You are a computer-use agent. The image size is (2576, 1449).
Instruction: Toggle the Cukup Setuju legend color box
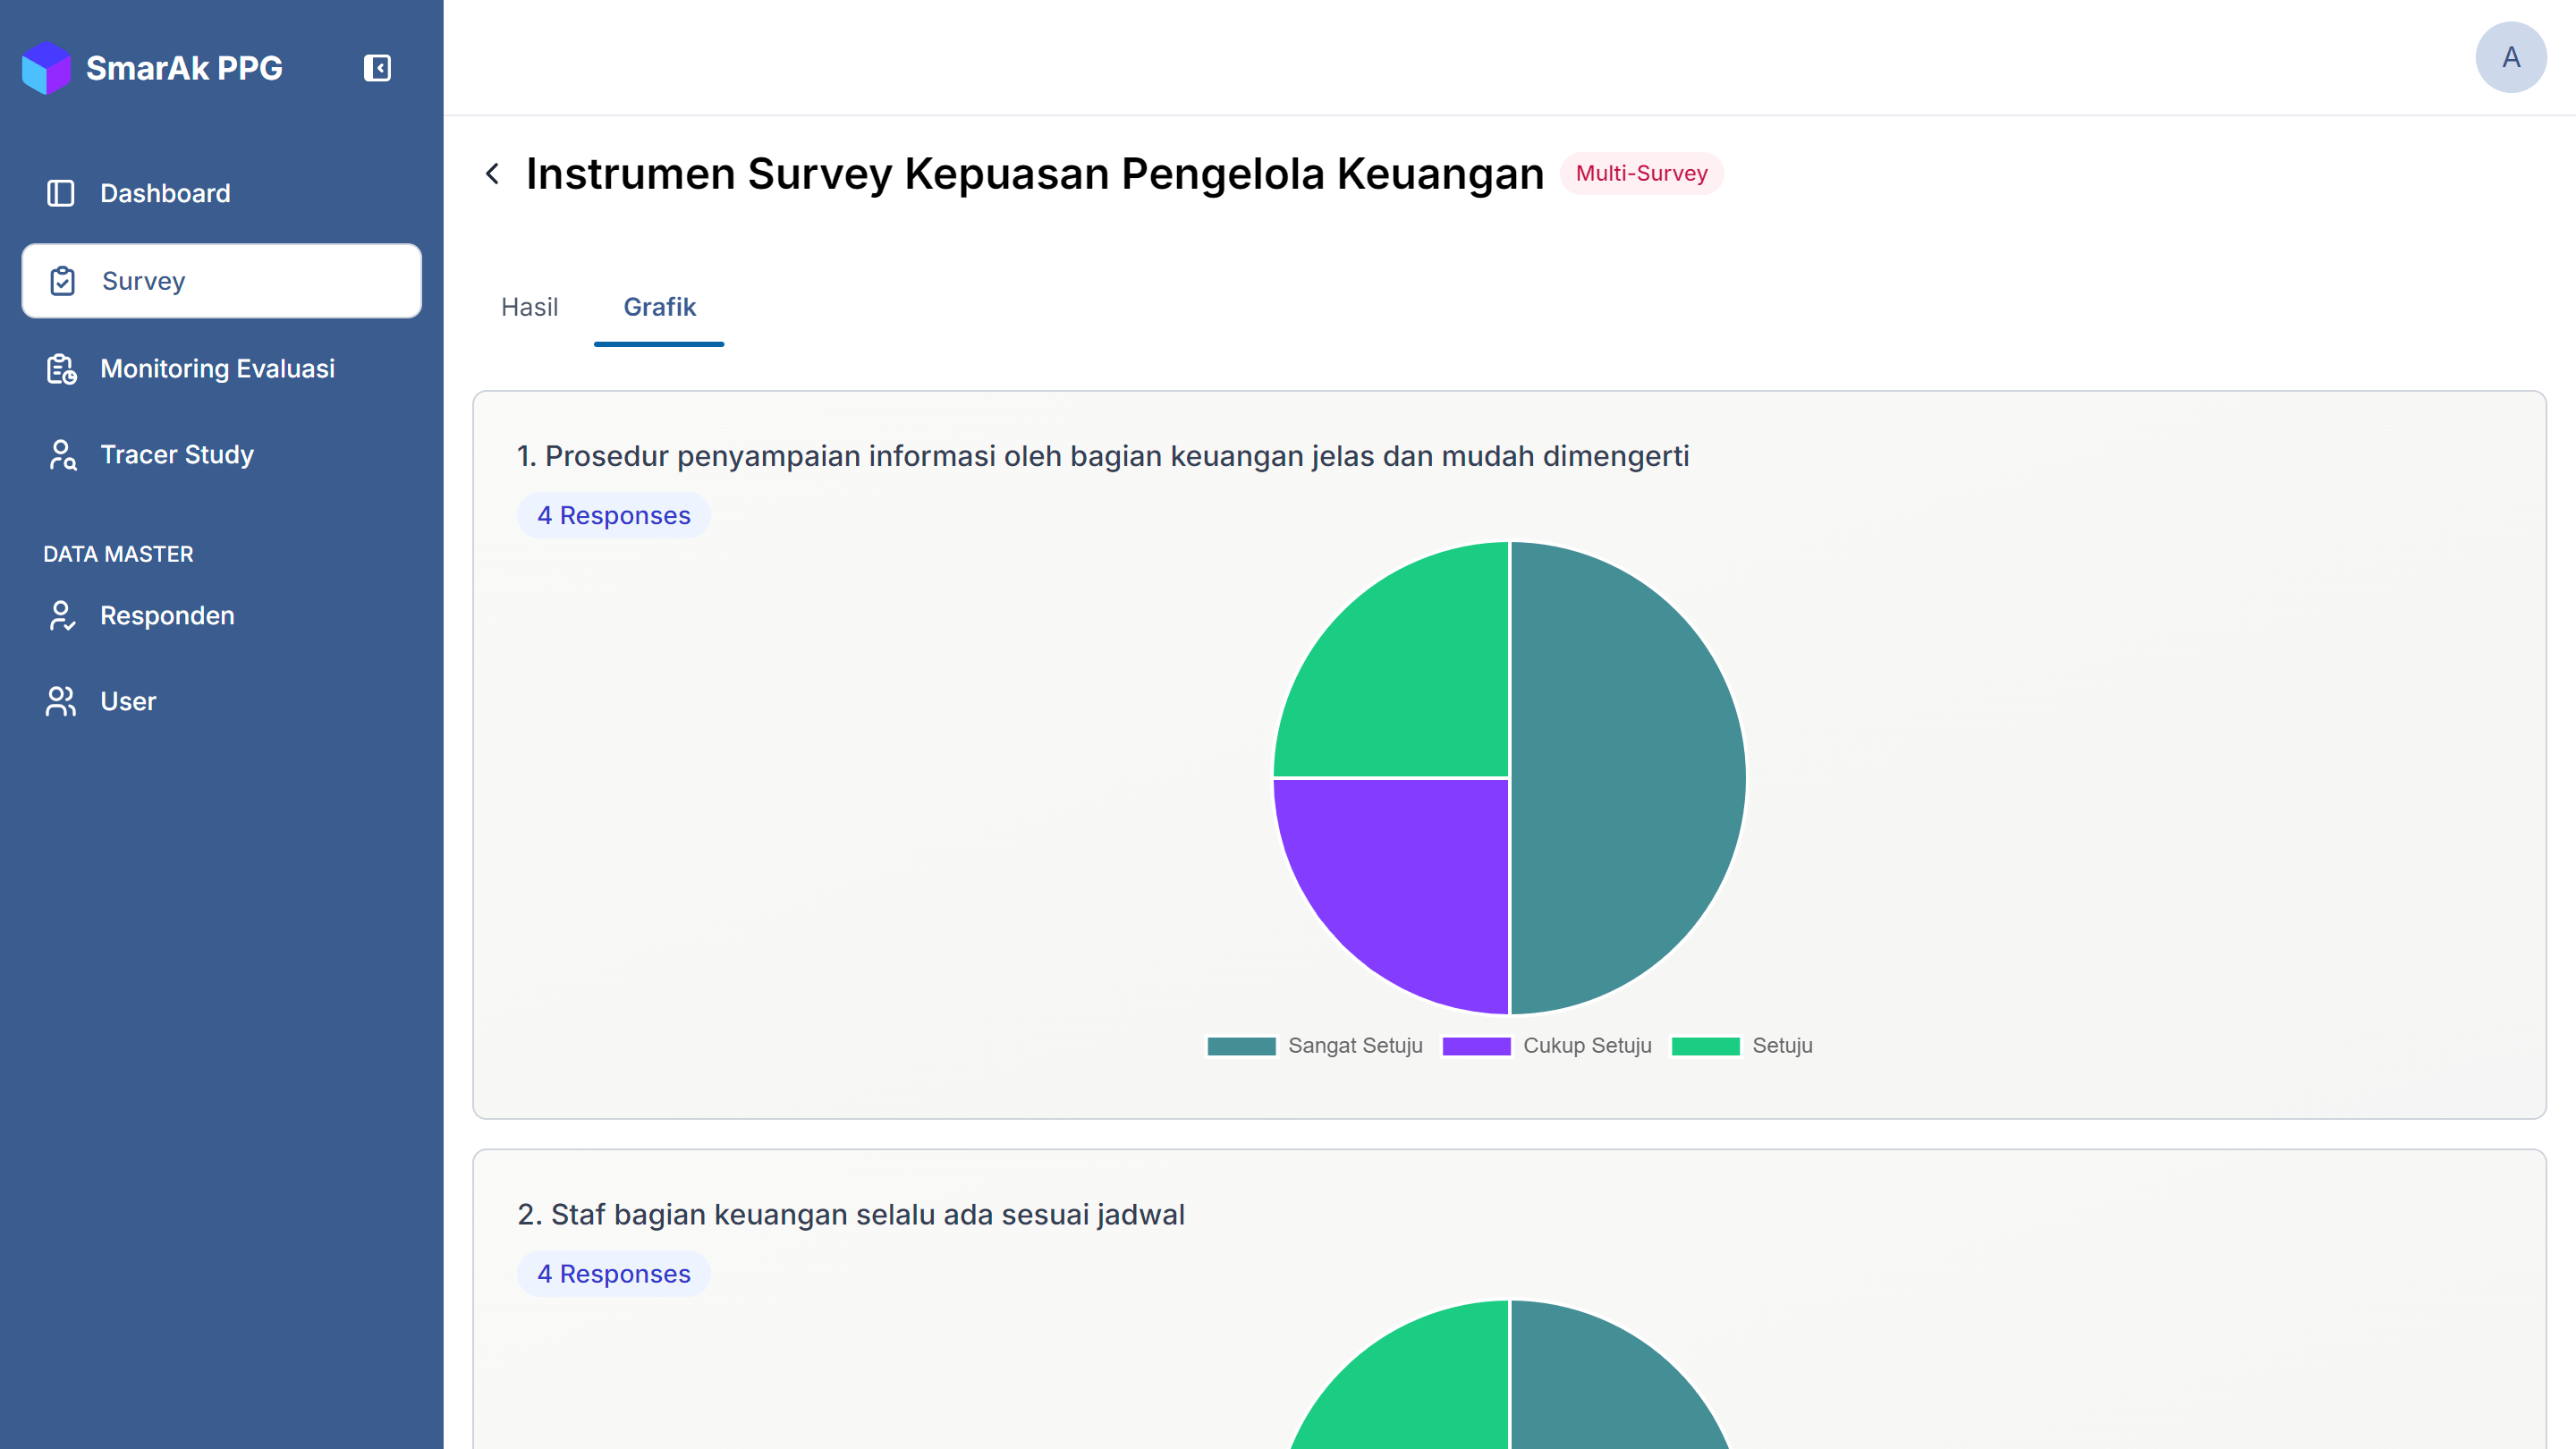point(1476,1046)
